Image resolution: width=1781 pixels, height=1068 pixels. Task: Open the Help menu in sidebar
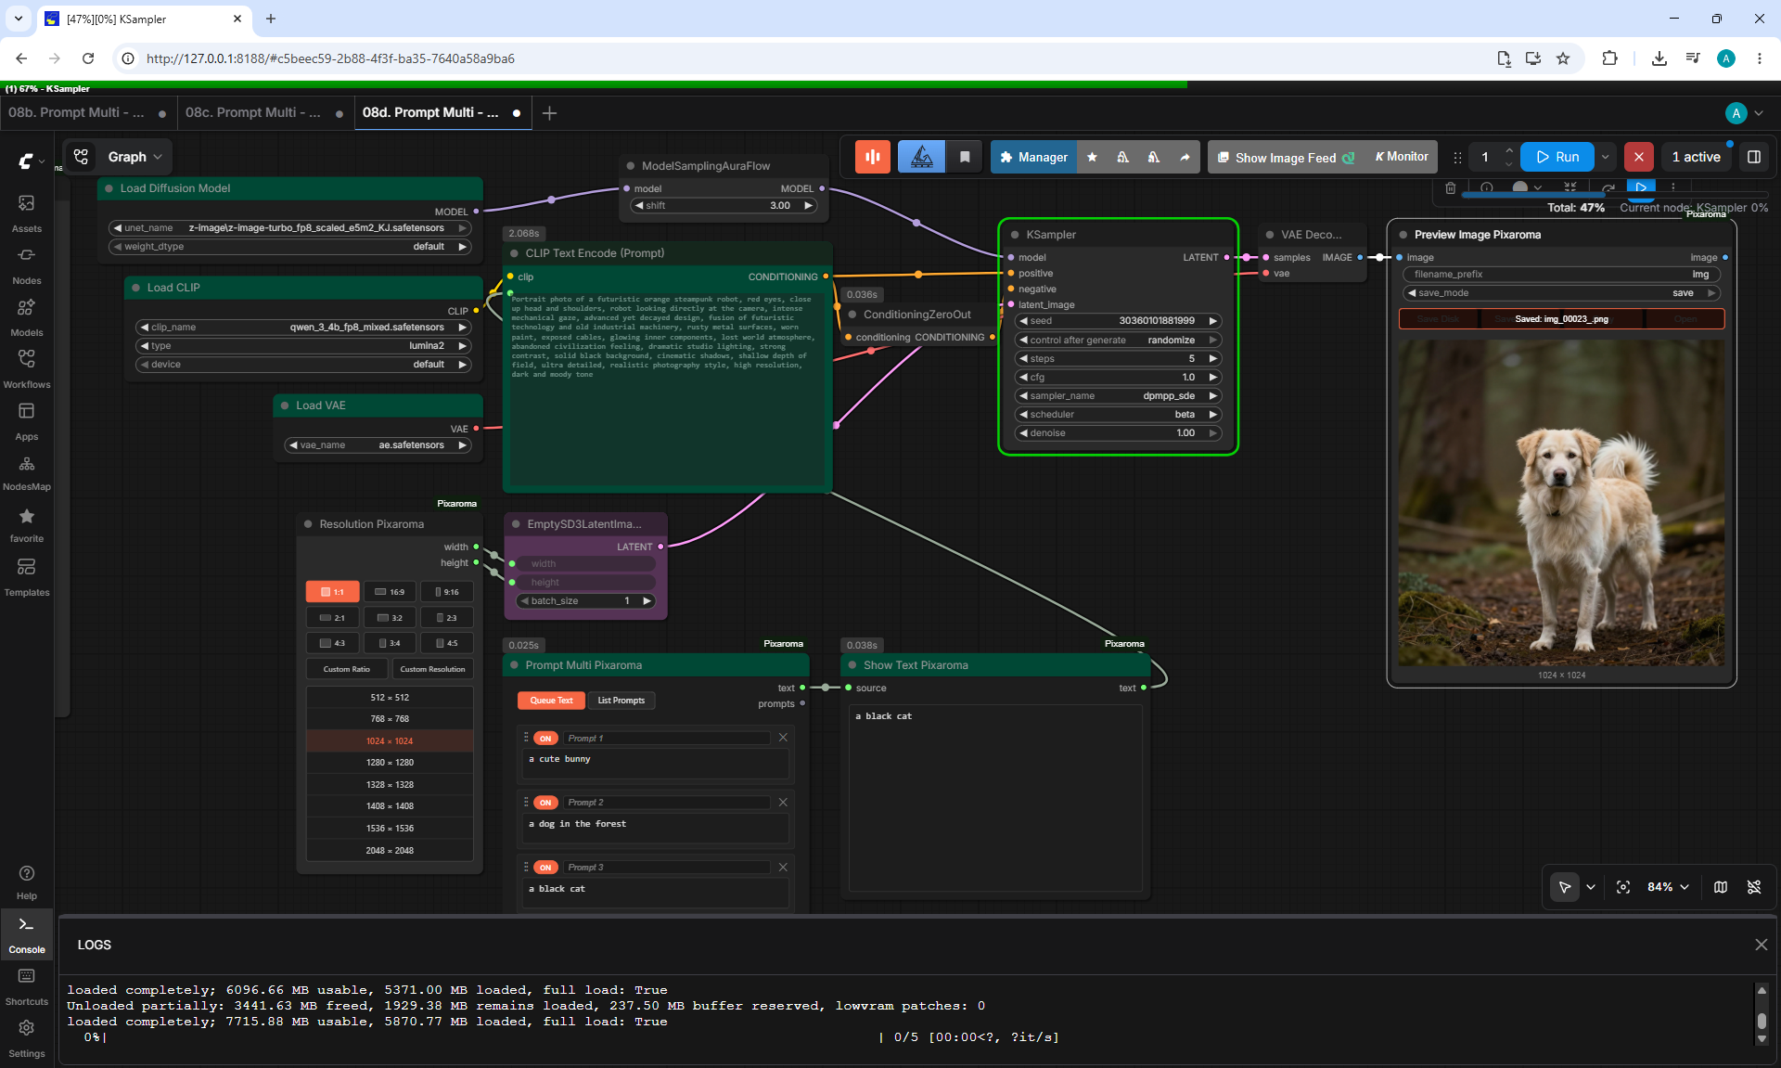(x=27, y=882)
